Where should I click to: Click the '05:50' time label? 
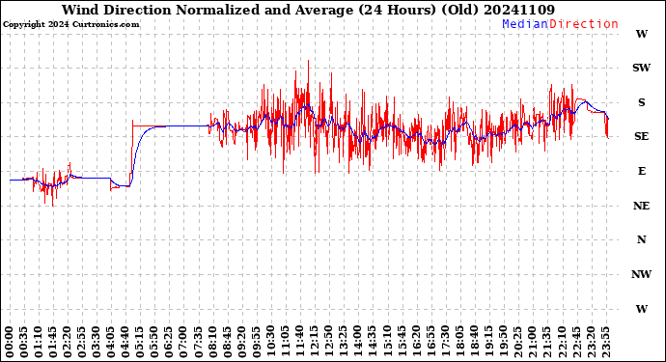pos(154,342)
